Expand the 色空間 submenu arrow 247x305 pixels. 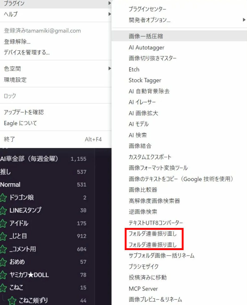click(x=109, y=69)
